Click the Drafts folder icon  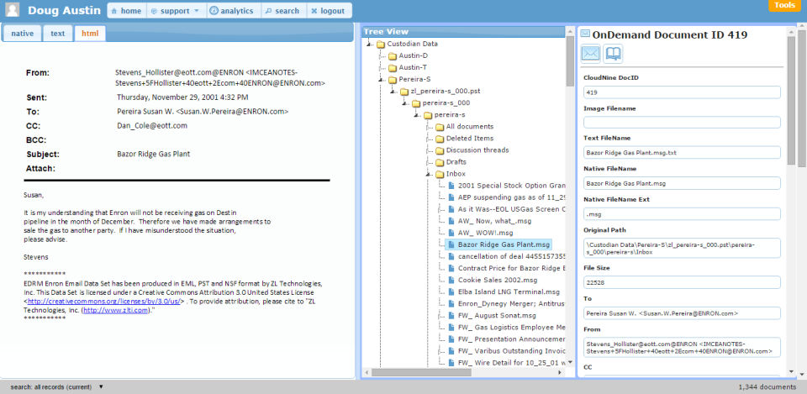(x=439, y=161)
